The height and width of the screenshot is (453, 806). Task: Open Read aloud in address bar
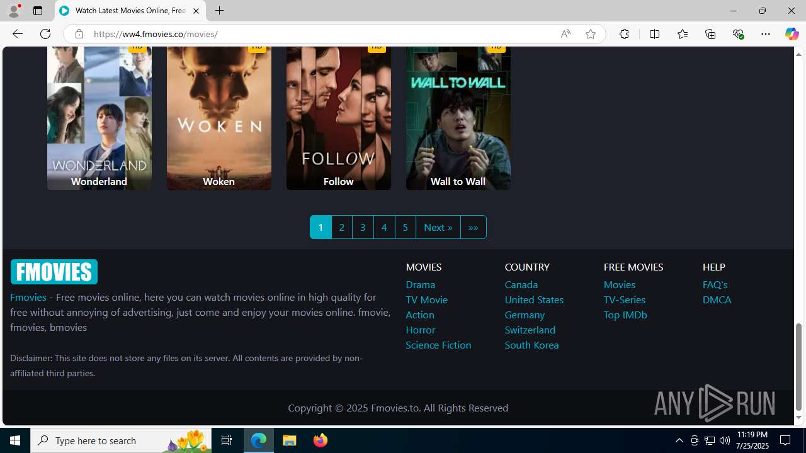[x=565, y=34]
